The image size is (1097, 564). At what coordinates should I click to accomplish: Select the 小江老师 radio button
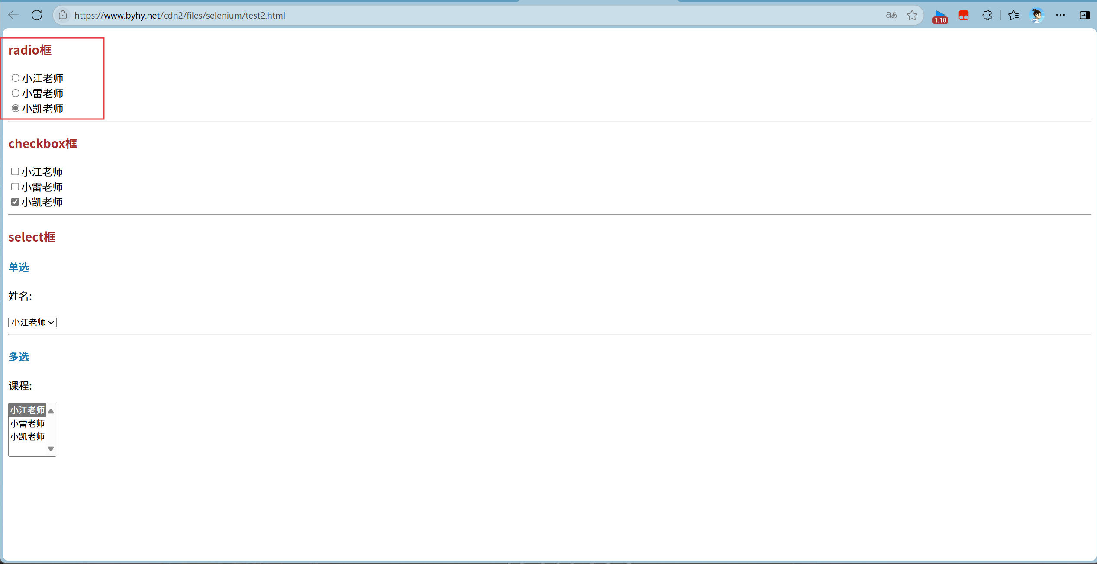pos(16,78)
